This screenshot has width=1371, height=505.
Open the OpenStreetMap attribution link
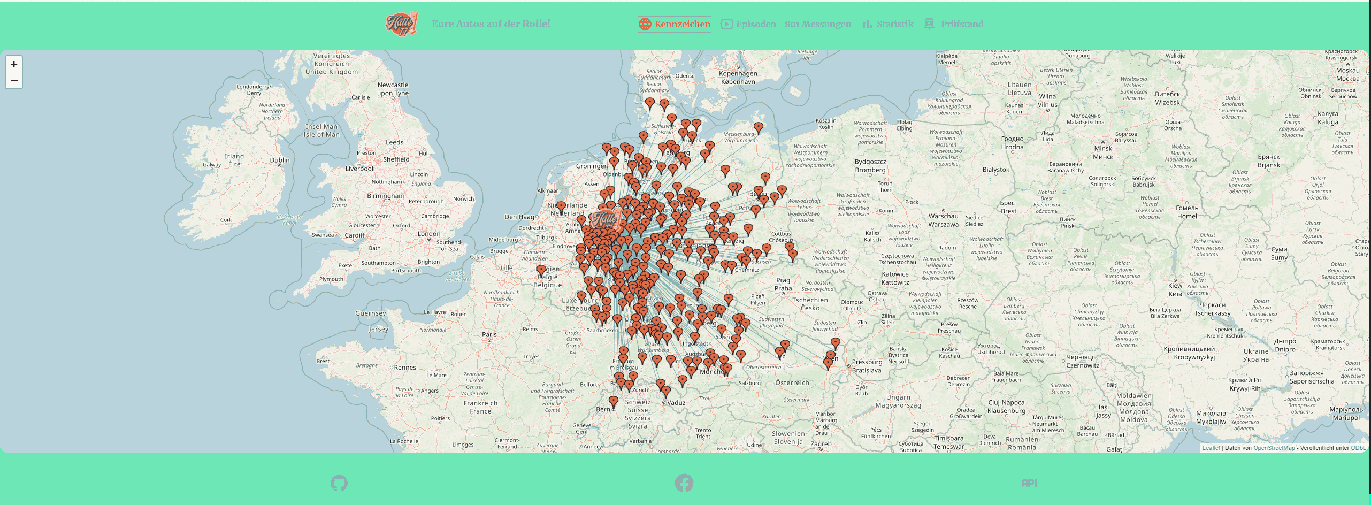tap(1274, 448)
